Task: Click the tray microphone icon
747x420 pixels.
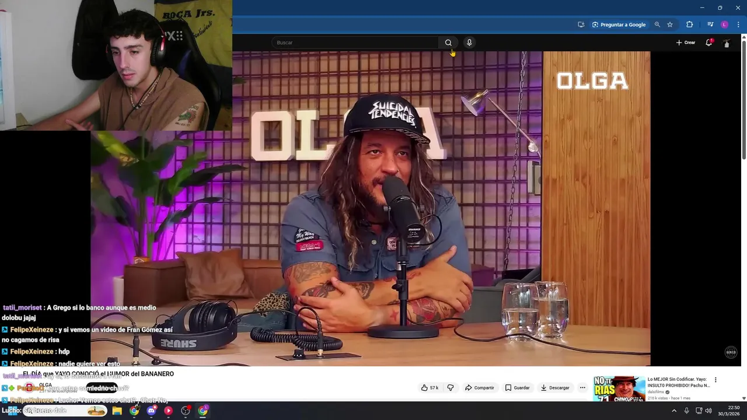Action: [686, 411]
